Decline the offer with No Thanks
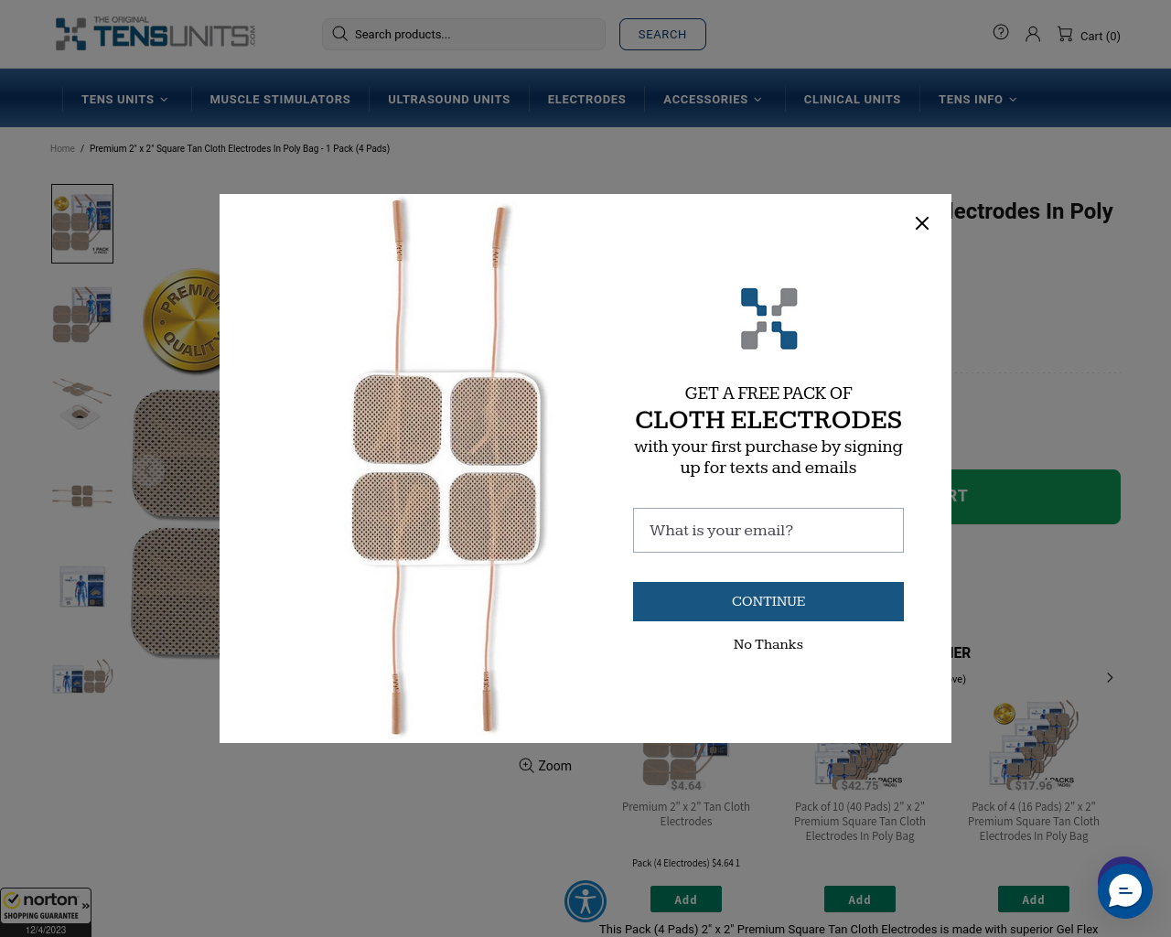This screenshot has height=937, width=1171. click(x=768, y=644)
